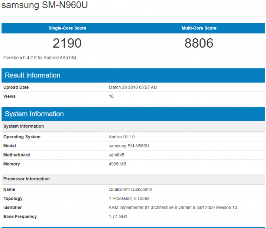The height and width of the screenshot is (228, 266).
Task: Click the sdm845 motherboard value
Action: point(116,155)
